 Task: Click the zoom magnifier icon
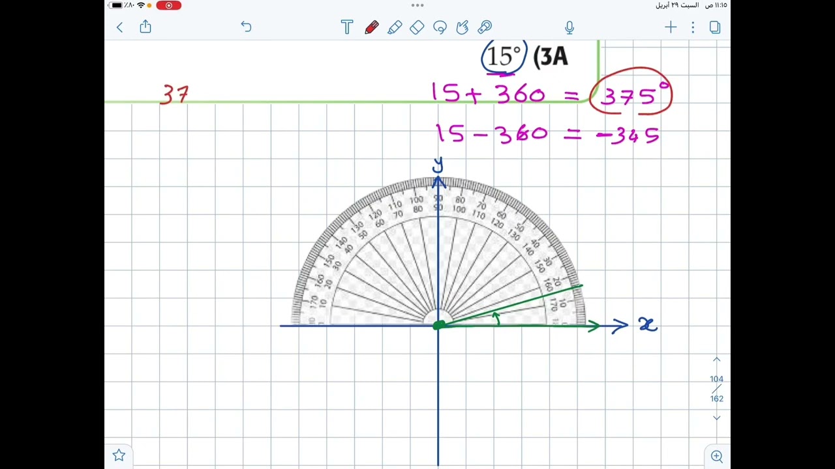[x=717, y=456]
